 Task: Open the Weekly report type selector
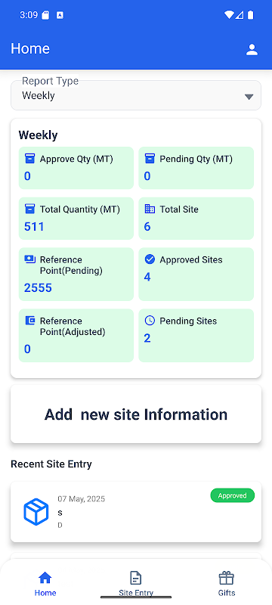tap(135, 95)
